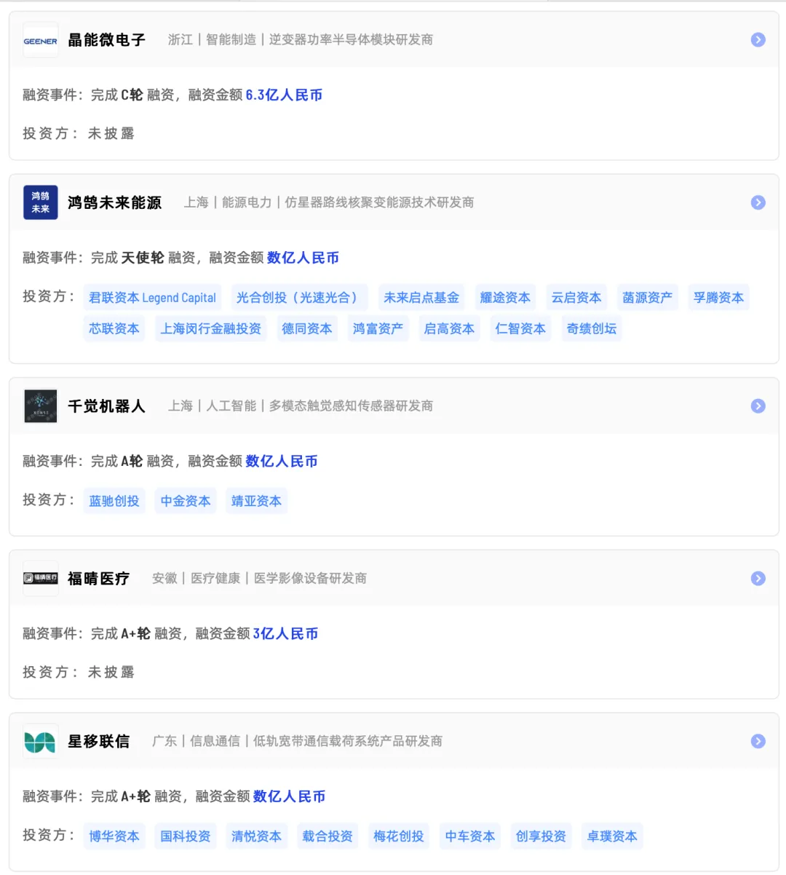Click the 千觉机器人 company logo
The image size is (786, 875).
[x=40, y=406]
